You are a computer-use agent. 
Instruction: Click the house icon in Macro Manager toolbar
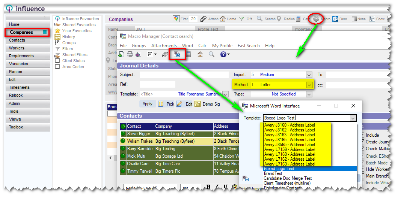(200, 54)
